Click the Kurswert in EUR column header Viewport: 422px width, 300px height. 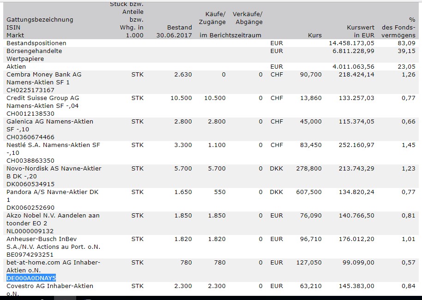pos(361,31)
